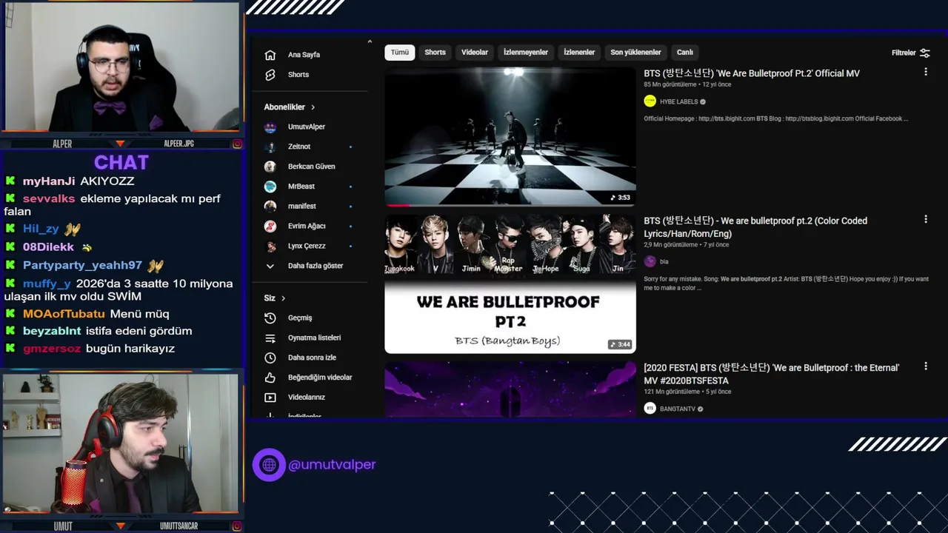Open UmutvAlper channel avatar in subscriptions
This screenshot has height=533, width=948.
click(x=270, y=127)
